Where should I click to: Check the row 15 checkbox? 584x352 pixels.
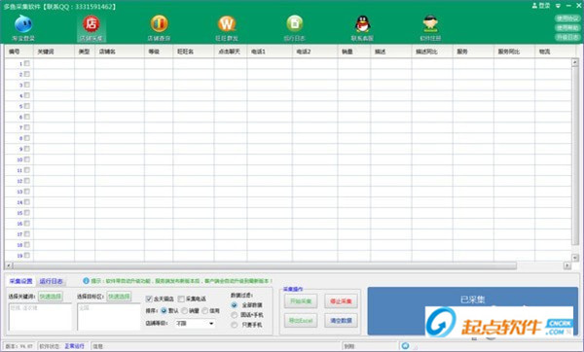tap(27, 213)
